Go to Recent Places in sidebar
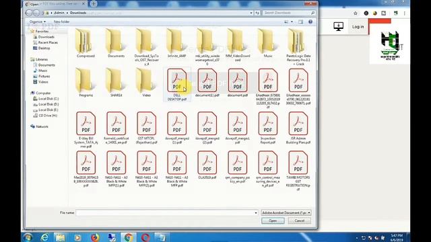The height and width of the screenshot is (242, 431). [x=48, y=42]
